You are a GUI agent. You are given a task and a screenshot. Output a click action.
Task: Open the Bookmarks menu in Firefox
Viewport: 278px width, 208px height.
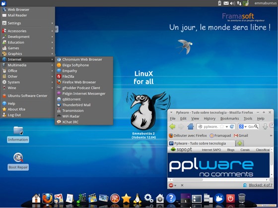tap(229, 118)
